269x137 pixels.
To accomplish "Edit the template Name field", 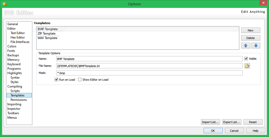I will (x=149, y=59).
